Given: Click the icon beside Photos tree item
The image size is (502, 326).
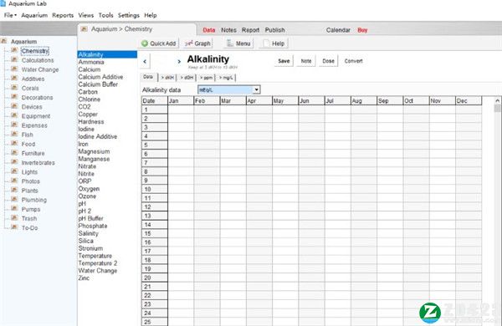Looking at the screenshot, I should click(x=14, y=181).
